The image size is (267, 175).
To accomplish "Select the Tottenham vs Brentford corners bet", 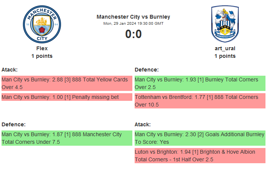I will tap(200, 101).
